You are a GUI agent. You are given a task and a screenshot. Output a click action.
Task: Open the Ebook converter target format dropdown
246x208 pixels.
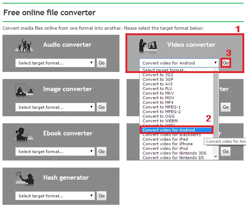point(55,151)
